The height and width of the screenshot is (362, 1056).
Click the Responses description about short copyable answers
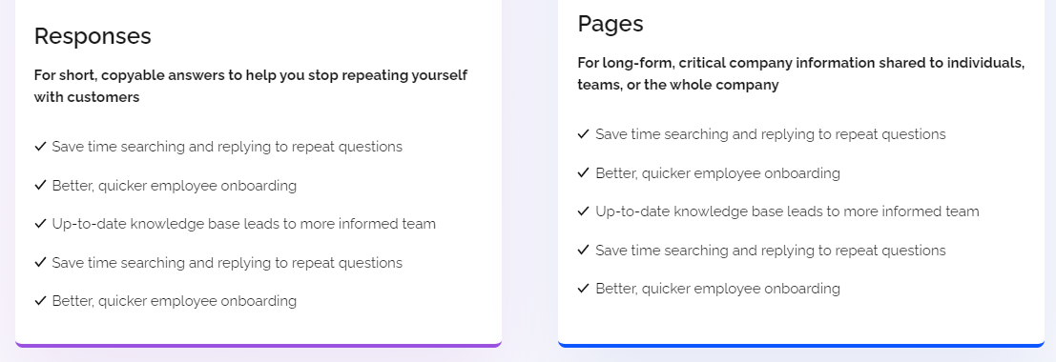coord(251,86)
